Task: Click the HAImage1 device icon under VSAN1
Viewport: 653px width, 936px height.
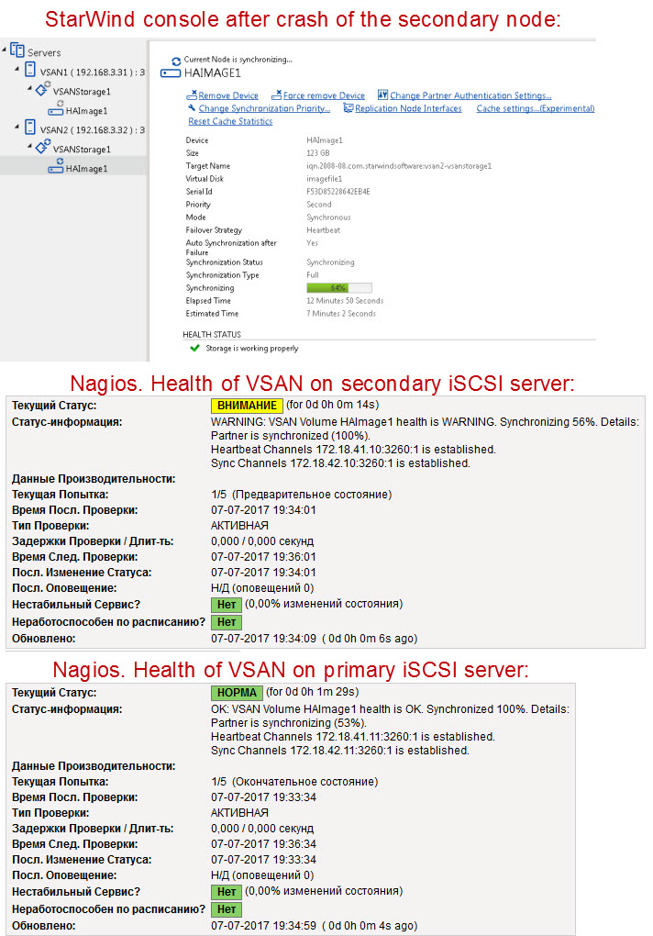Action: [x=55, y=109]
